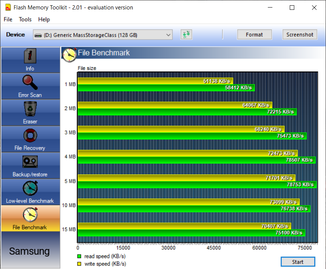
Task: Click the Format button
Action: click(254, 34)
